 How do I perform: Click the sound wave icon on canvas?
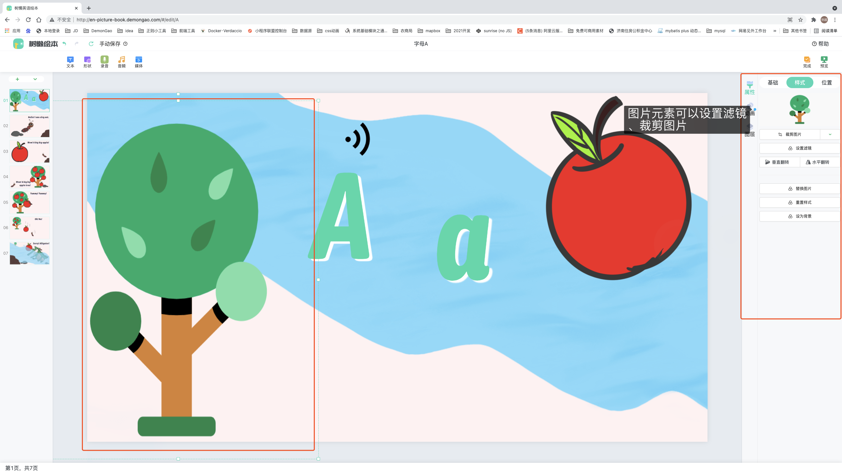[x=358, y=139]
